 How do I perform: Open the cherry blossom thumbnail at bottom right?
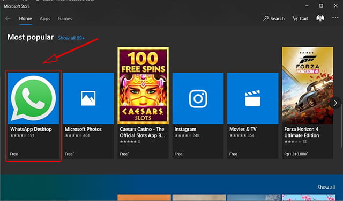tap(309, 197)
